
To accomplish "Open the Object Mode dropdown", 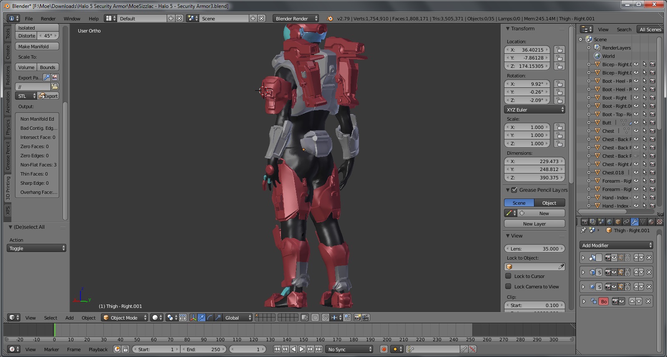I will (x=125, y=317).
